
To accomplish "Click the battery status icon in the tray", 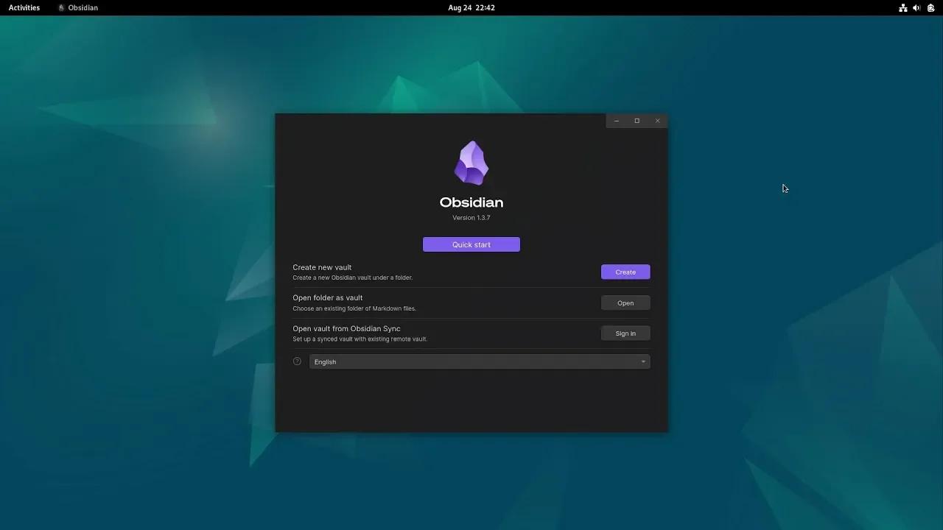I will (930, 7).
